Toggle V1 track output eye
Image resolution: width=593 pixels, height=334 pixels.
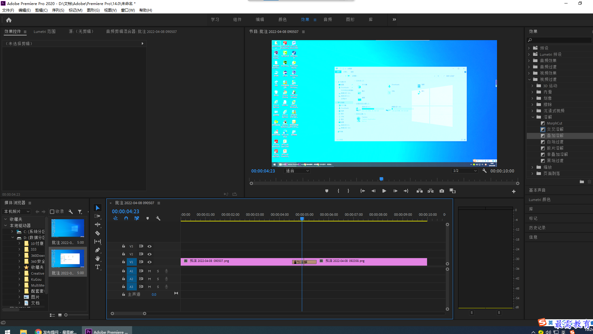click(x=150, y=262)
